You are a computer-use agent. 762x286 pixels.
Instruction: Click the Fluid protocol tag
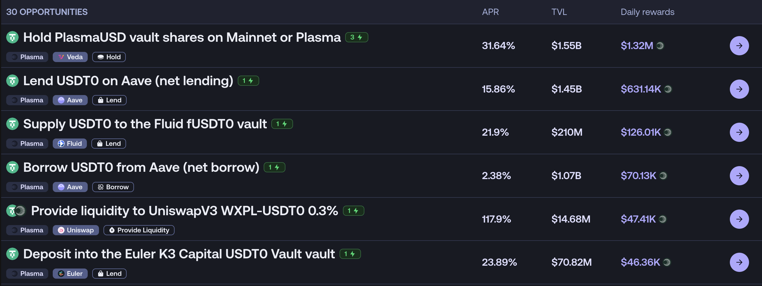(70, 144)
